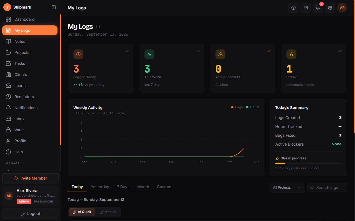Open the All Projects dropdown

[x=287, y=188]
